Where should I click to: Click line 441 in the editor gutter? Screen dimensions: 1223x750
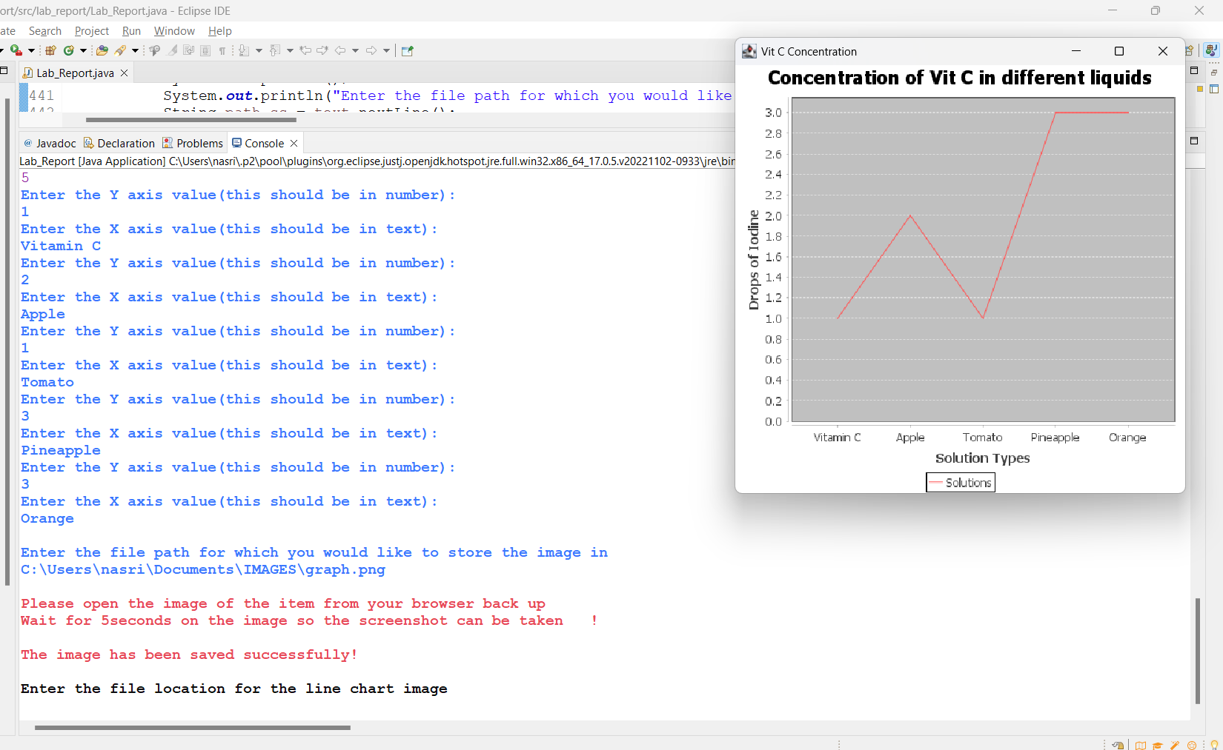point(42,96)
